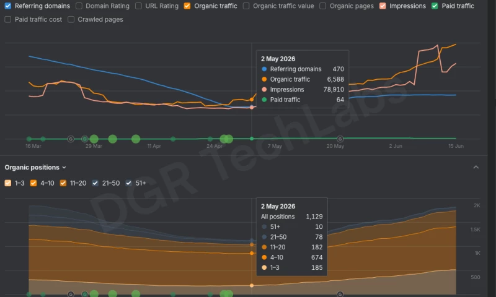Image resolution: width=496 pixels, height=297 pixels.
Task: Click the G marker near 20 May on positions chart
Action: coord(340,294)
